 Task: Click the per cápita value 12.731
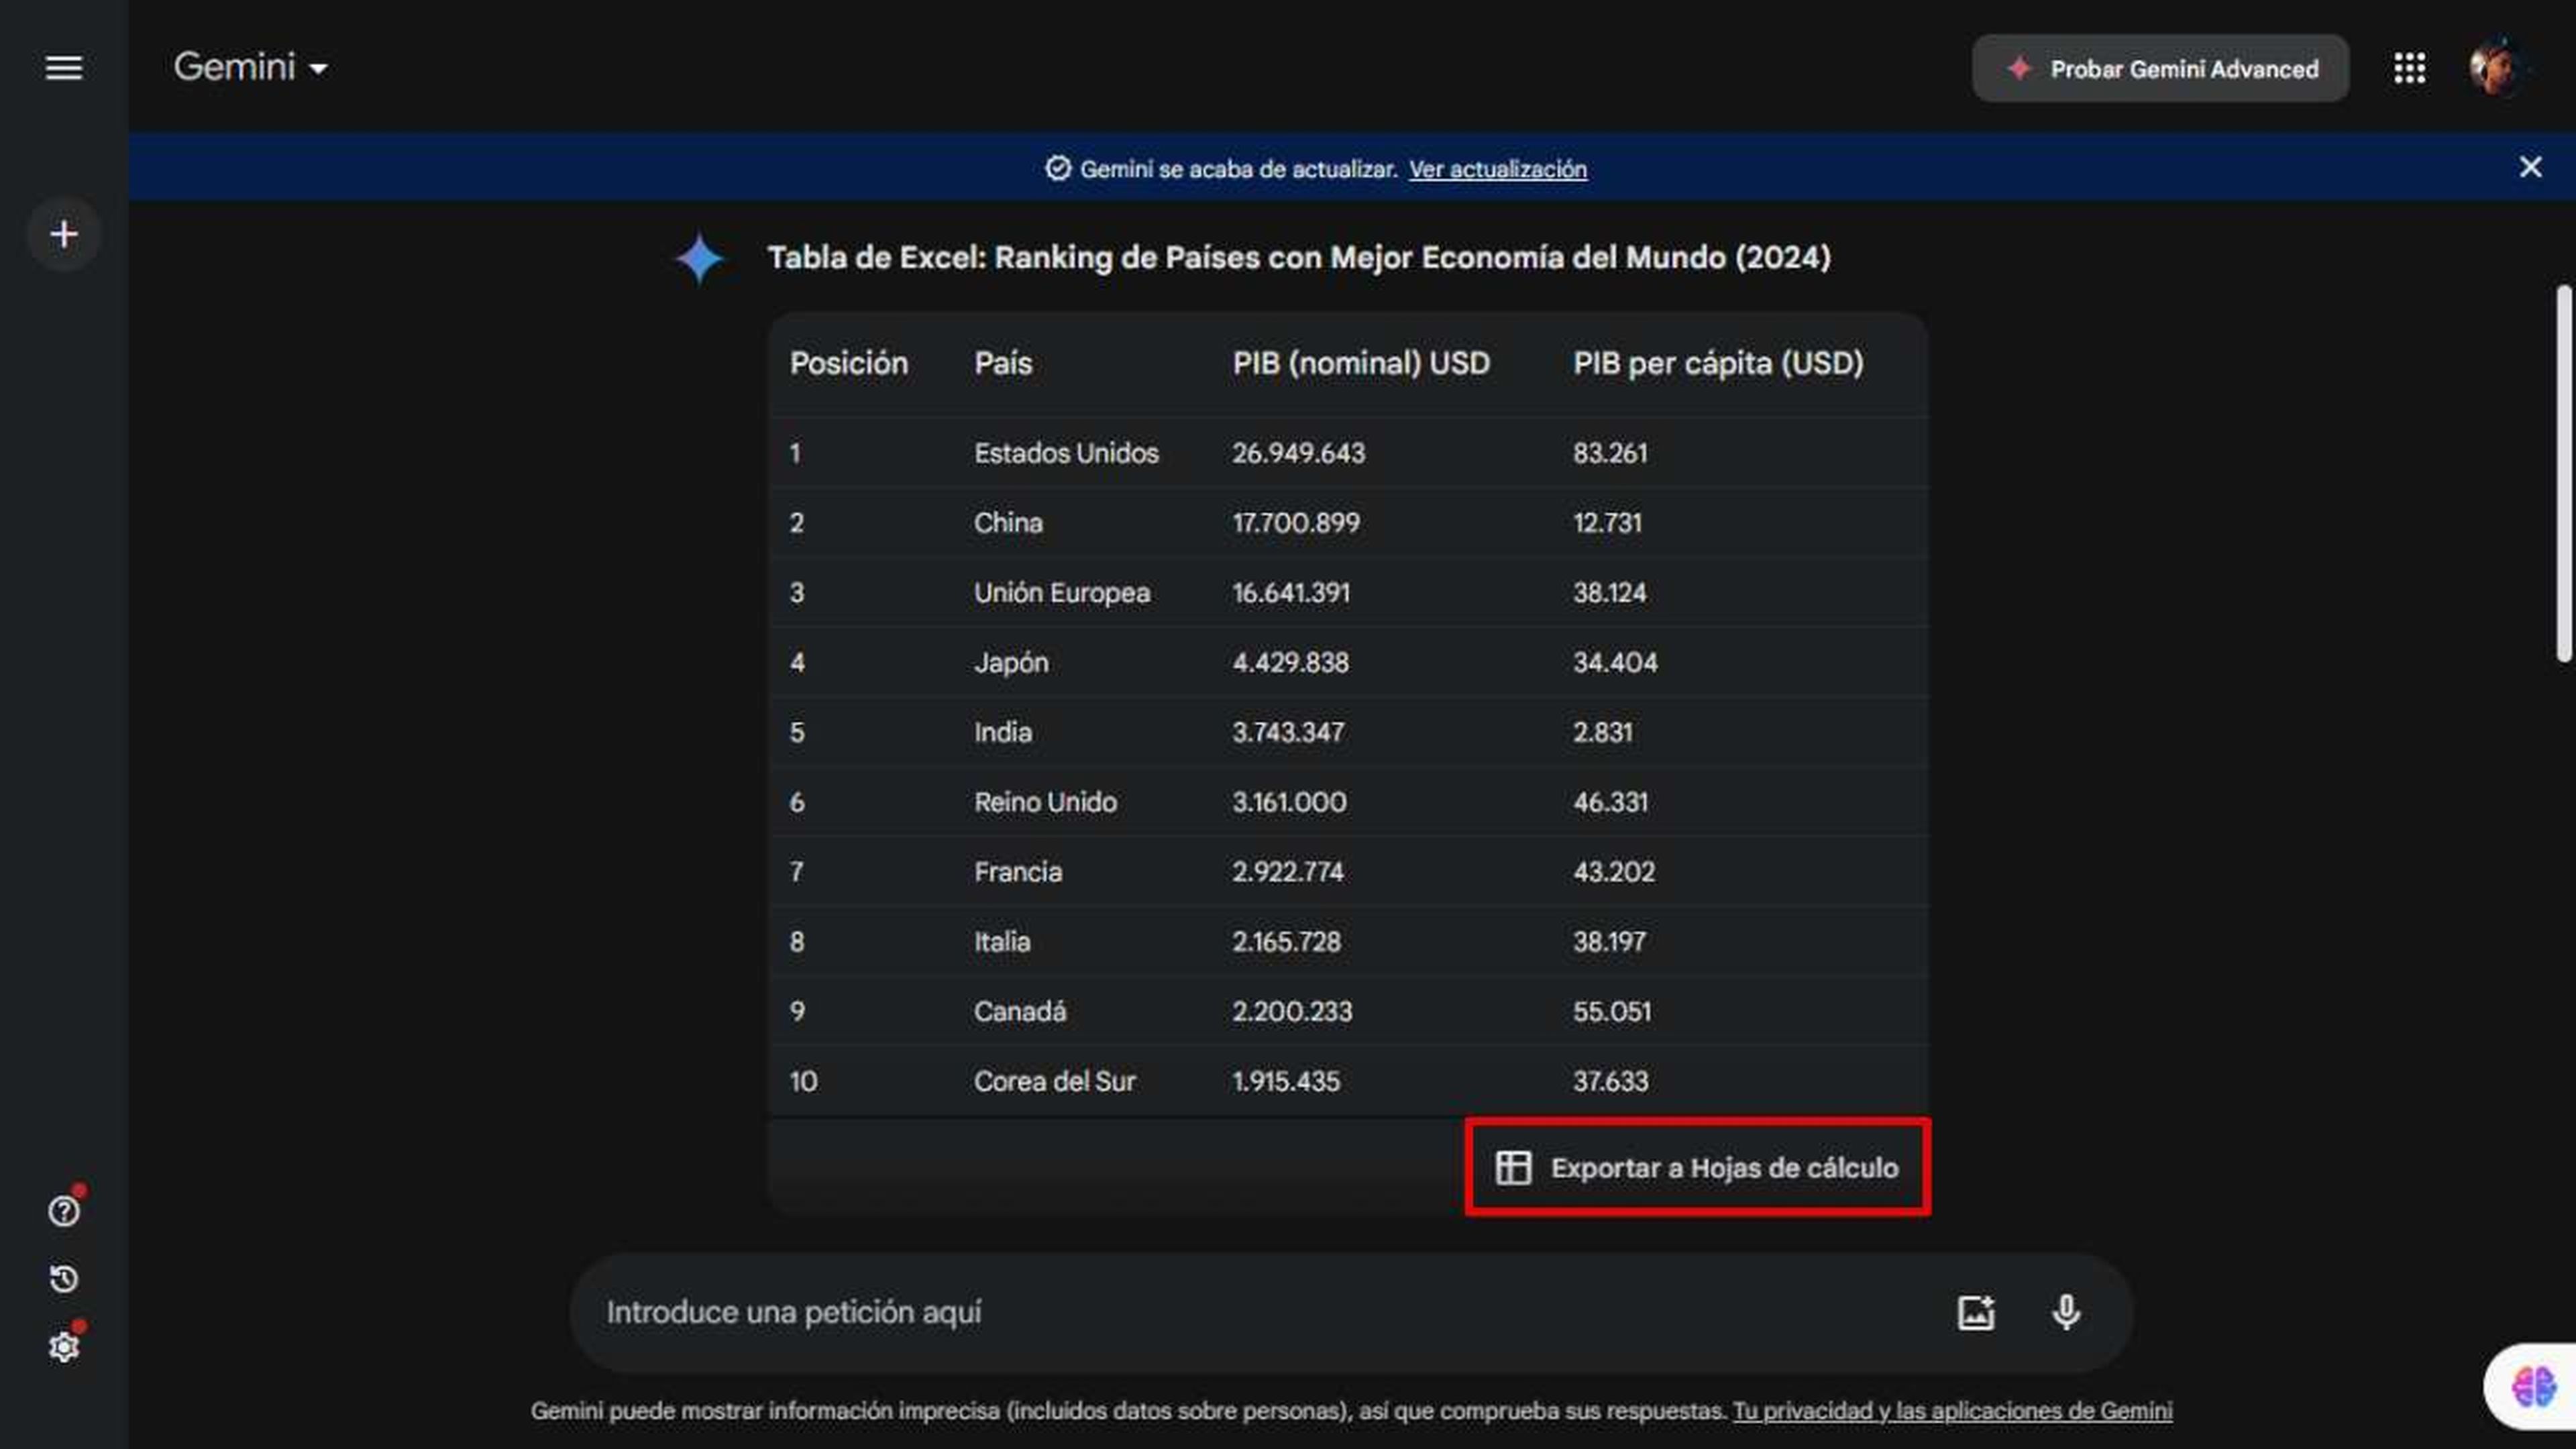pos(1607,523)
